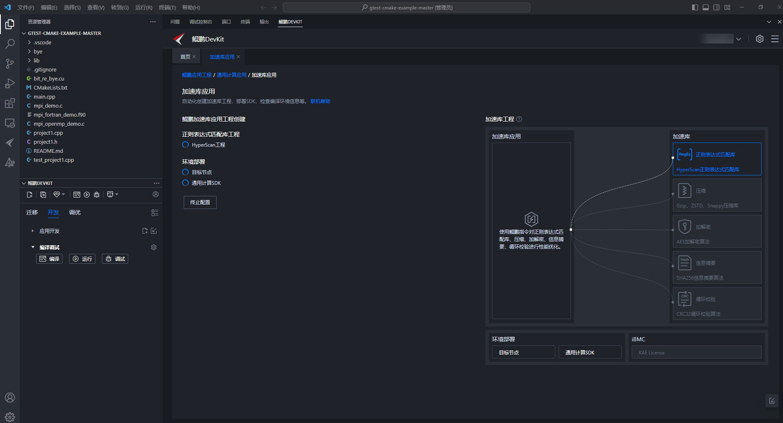The height and width of the screenshot is (423, 783).
Task: Open main.cpp in the explorer
Action: click(x=44, y=97)
